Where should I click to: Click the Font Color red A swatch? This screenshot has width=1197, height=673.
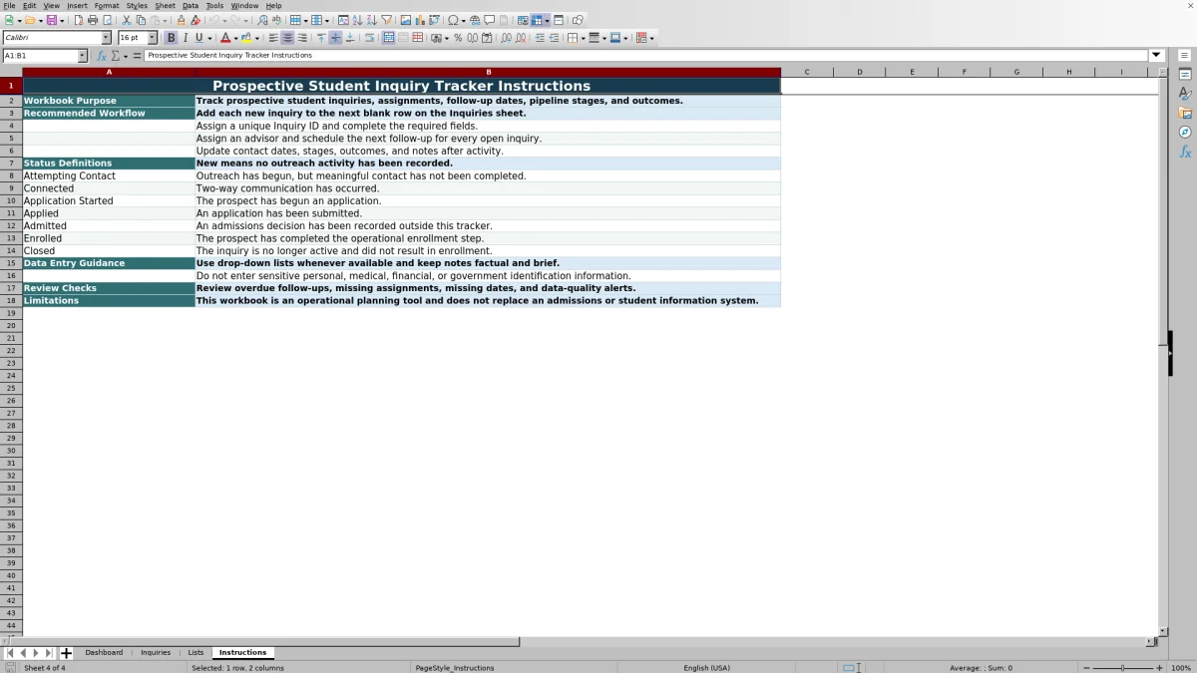point(224,38)
